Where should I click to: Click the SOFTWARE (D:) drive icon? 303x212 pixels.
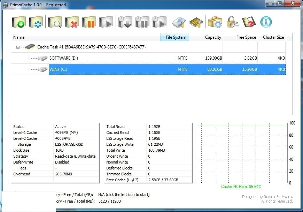[42, 58]
